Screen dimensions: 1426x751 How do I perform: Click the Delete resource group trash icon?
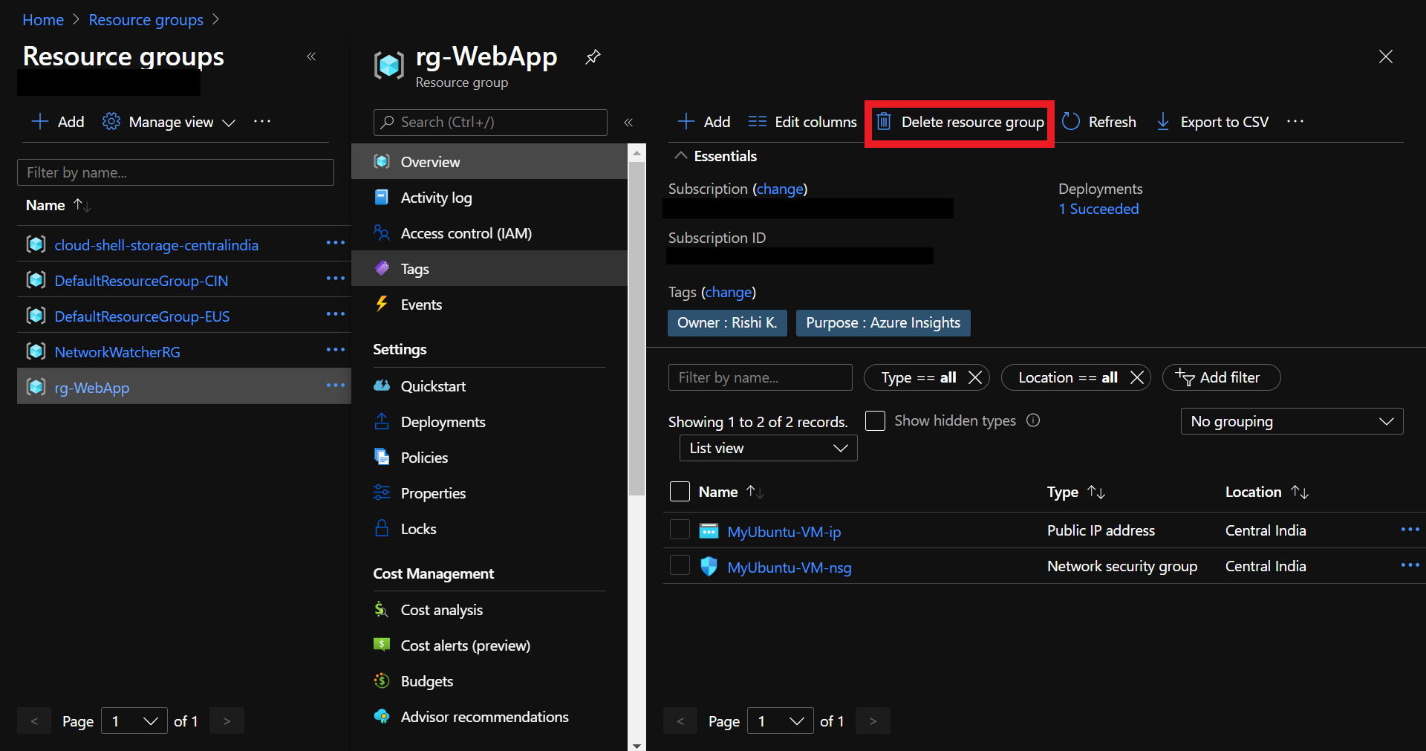tap(883, 122)
